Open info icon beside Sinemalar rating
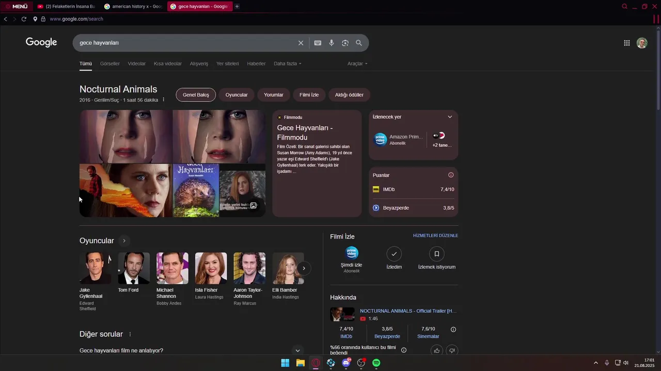661x371 pixels. tap(453, 329)
